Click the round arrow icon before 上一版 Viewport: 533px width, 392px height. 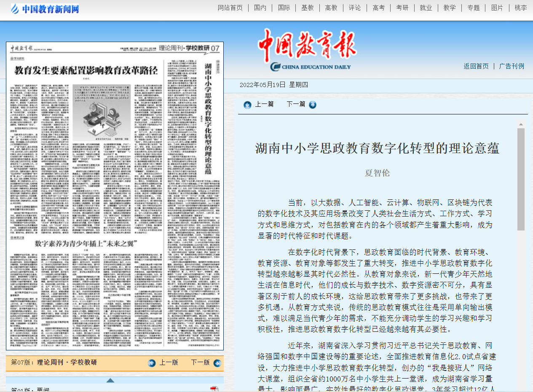[152, 363]
